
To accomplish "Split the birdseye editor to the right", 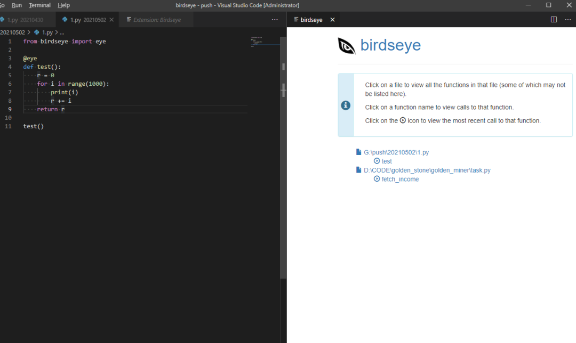I will click(x=554, y=20).
